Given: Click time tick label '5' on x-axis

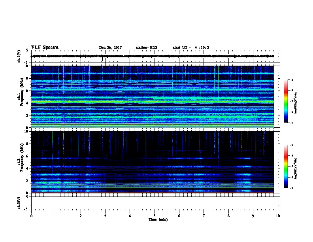Looking at the screenshot, I should point(155,216).
